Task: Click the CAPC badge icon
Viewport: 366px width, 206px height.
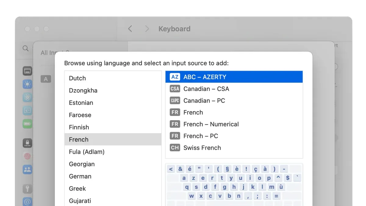Action: (x=175, y=101)
